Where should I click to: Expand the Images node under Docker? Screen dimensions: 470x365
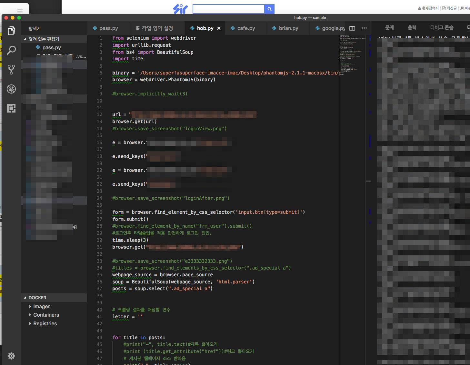(x=42, y=306)
